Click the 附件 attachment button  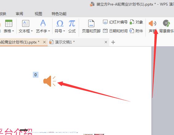click(x=136, y=31)
